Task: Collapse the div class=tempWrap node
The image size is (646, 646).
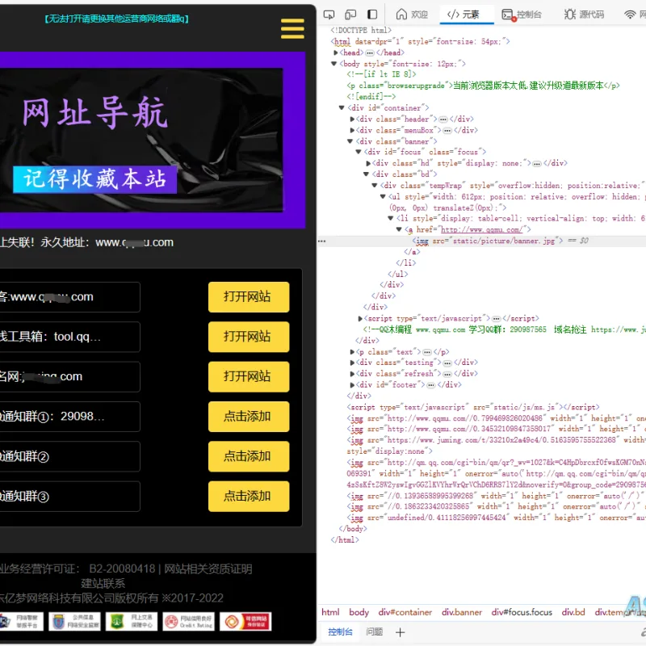Action: pos(374,186)
